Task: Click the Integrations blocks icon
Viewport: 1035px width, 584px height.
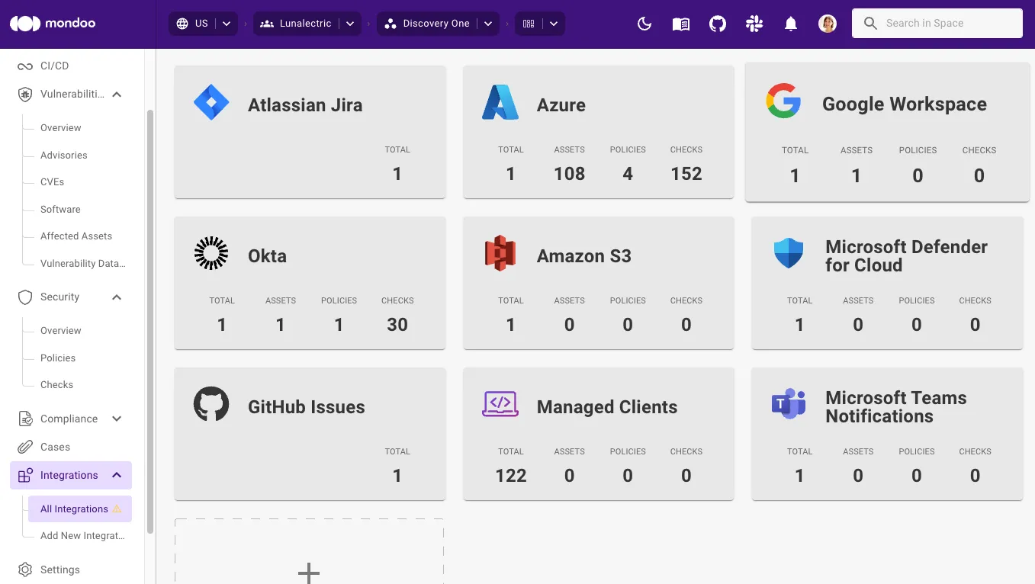Action: pyautogui.click(x=25, y=476)
